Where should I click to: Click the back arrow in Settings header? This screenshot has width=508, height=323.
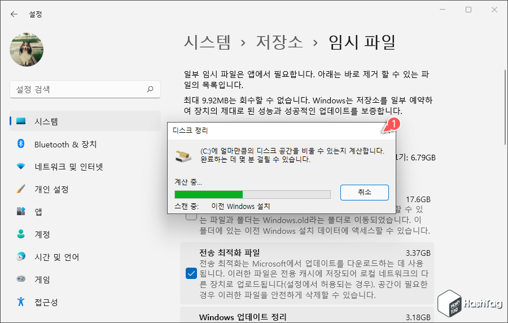(x=14, y=14)
